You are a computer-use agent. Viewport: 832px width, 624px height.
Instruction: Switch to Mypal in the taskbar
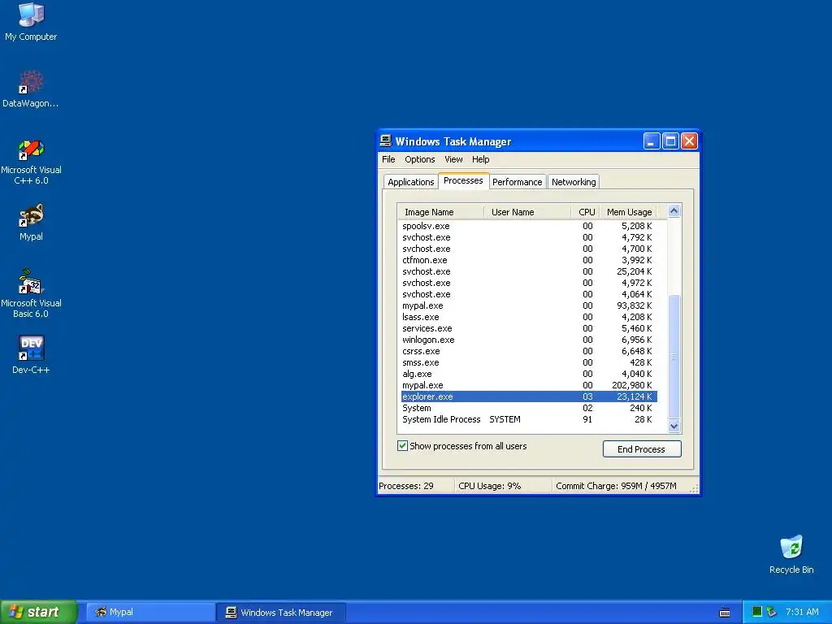click(x=150, y=612)
